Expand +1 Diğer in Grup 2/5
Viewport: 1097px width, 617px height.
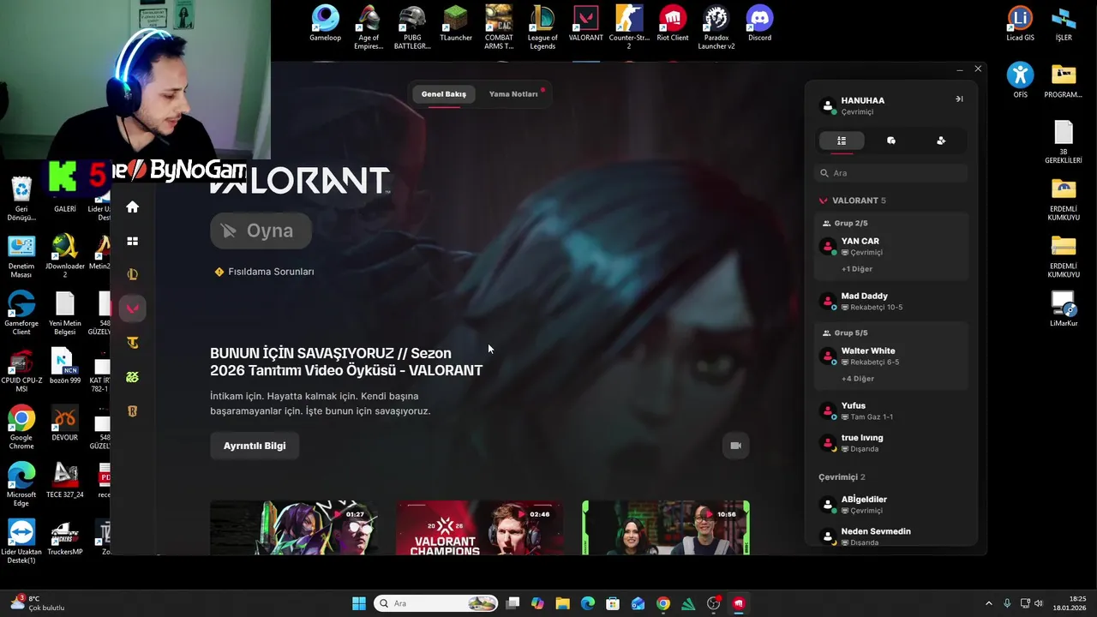tap(857, 269)
